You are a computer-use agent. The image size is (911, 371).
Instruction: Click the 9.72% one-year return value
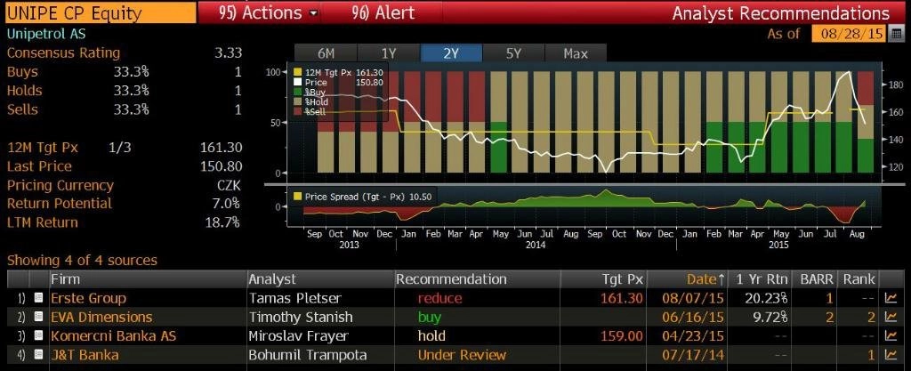pyautogui.click(x=770, y=317)
